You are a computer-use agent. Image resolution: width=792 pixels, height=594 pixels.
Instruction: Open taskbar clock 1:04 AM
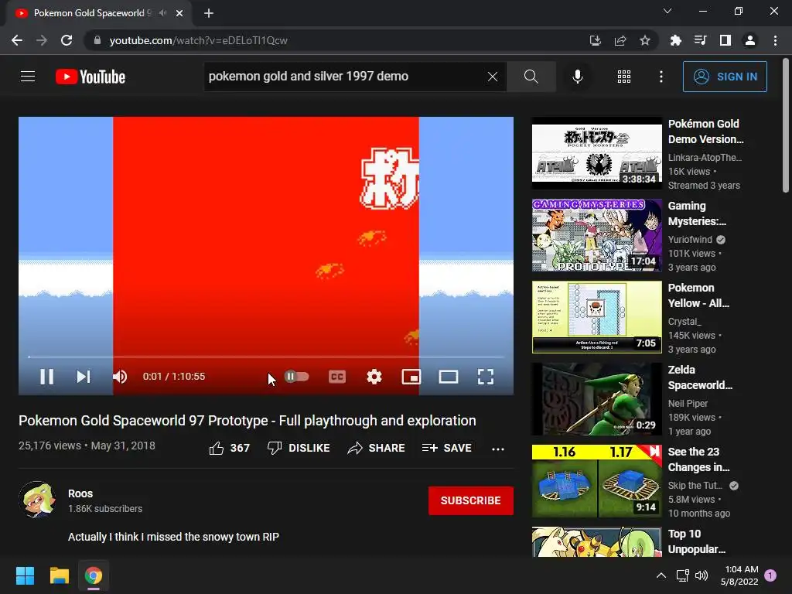pyautogui.click(x=739, y=575)
